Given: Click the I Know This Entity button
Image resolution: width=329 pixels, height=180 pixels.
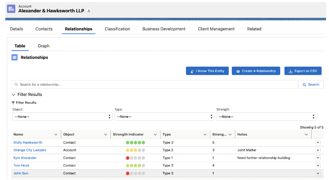Looking at the screenshot, I should click(x=207, y=71).
